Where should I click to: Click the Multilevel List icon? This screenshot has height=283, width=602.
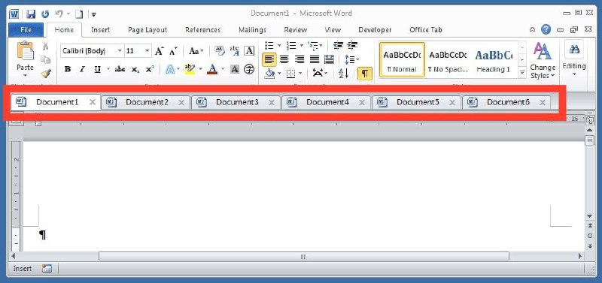click(x=313, y=46)
